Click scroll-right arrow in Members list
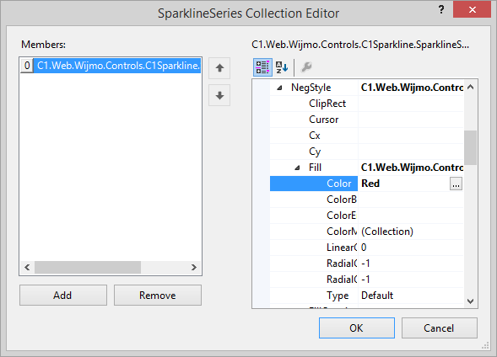The height and width of the screenshot is (357, 497). tap(194, 268)
